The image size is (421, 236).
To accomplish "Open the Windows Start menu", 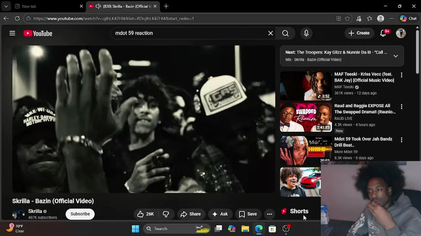I will (x=135, y=229).
